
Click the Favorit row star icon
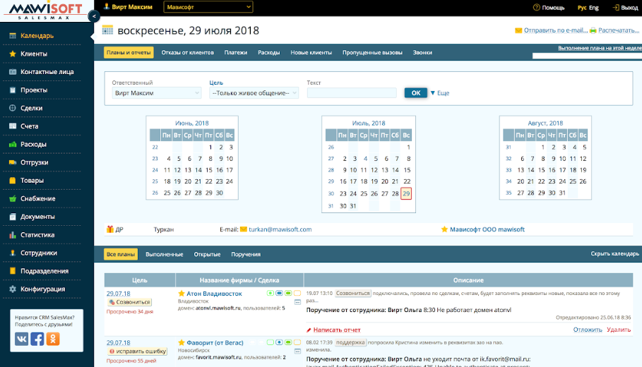[182, 342]
